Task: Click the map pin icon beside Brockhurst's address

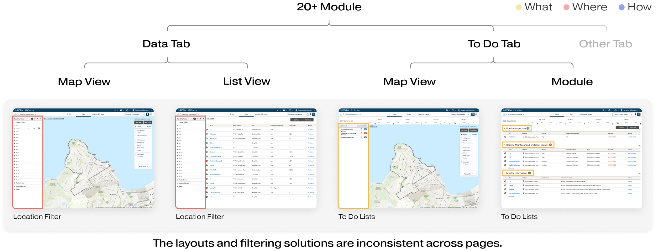Action: (523, 137)
